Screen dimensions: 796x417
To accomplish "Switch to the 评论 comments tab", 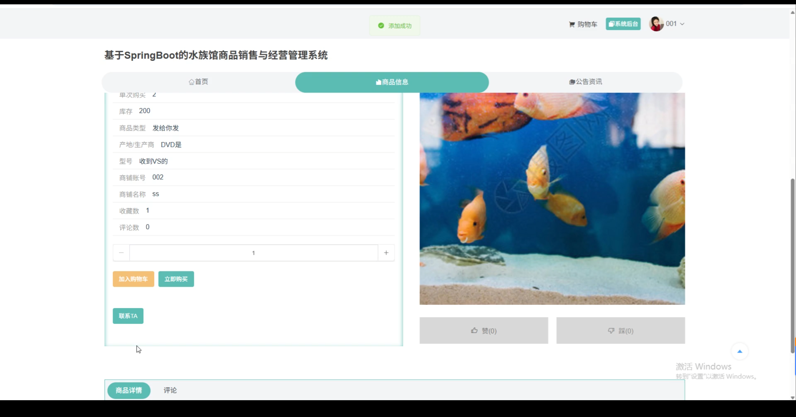I will pyautogui.click(x=170, y=390).
